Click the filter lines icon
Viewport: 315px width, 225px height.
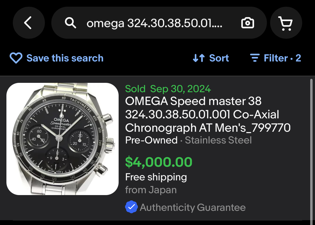[255, 58]
